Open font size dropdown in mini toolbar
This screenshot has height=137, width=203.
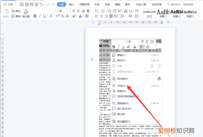click(138, 42)
